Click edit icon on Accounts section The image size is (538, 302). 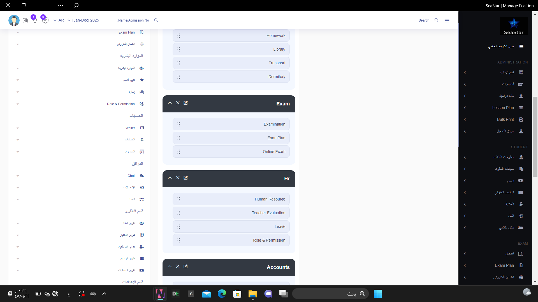pos(185,266)
